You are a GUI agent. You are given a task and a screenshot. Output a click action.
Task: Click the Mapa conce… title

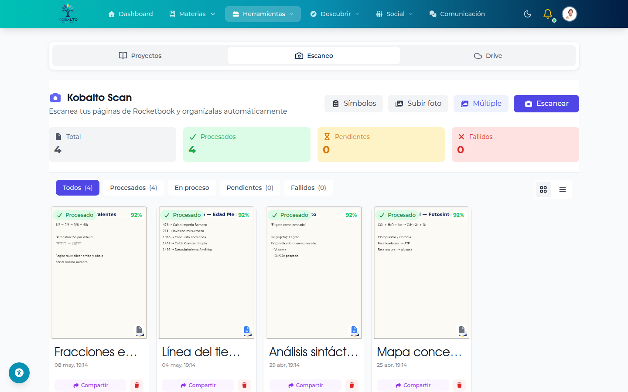(420, 352)
